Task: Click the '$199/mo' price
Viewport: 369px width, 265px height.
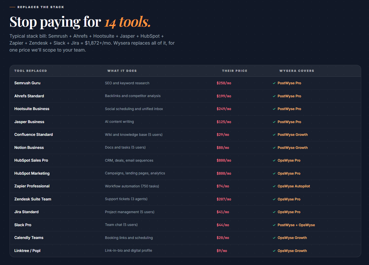Action: [224, 96]
